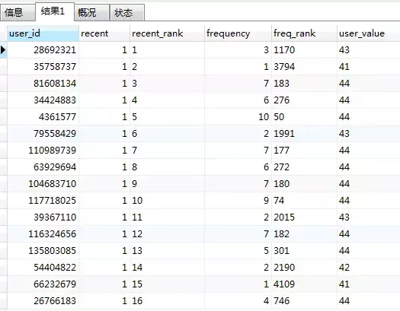Viewport: 400px width, 311px height.
Task: Select user_id cell 4361577
Action: (x=43, y=117)
